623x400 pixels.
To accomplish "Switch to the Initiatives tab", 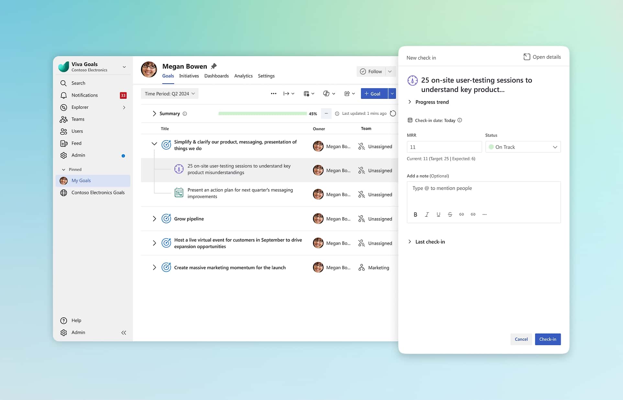I will 189,76.
